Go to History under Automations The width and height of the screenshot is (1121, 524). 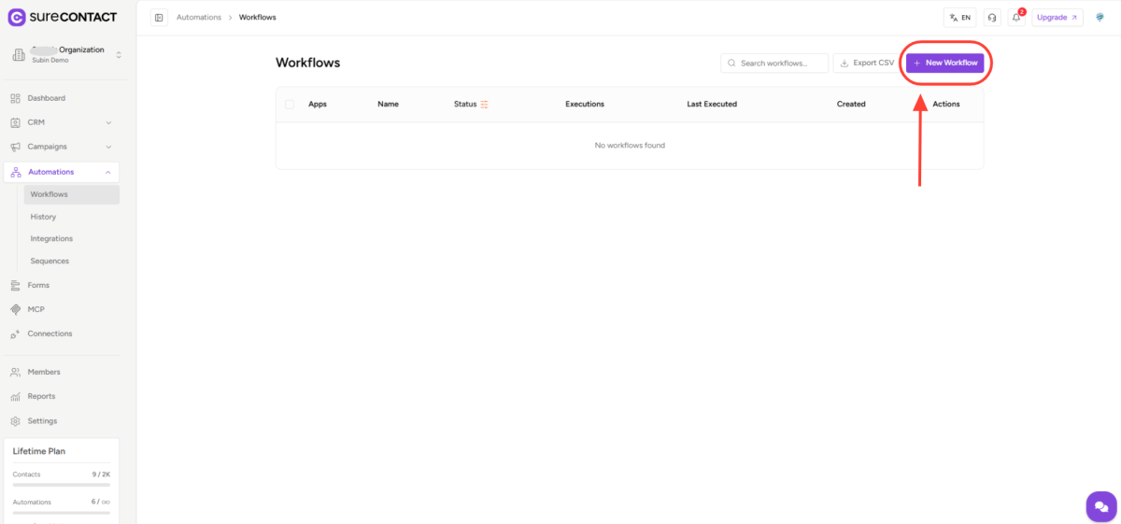[43, 217]
